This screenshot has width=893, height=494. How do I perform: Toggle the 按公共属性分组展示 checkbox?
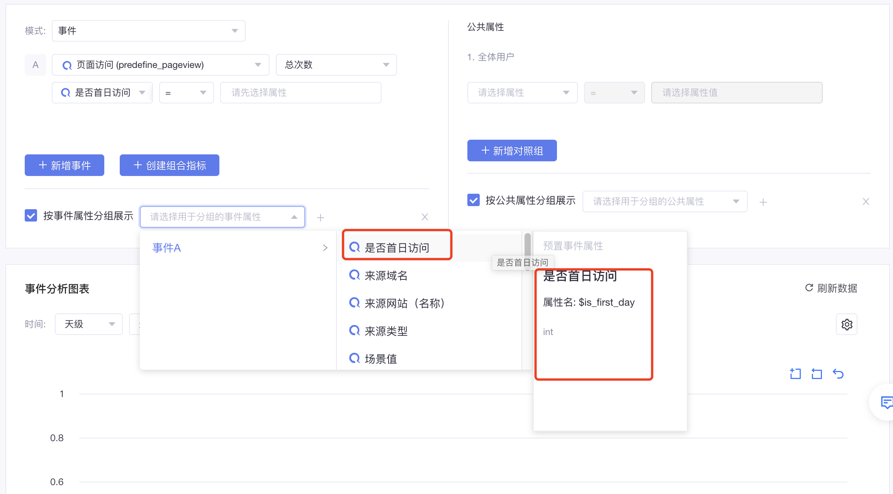474,200
